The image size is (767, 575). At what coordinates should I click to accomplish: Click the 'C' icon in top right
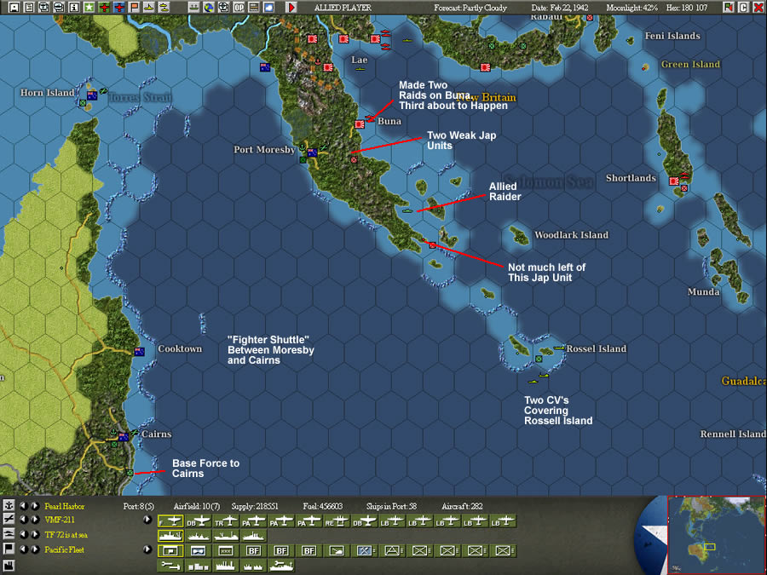tap(743, 8)
